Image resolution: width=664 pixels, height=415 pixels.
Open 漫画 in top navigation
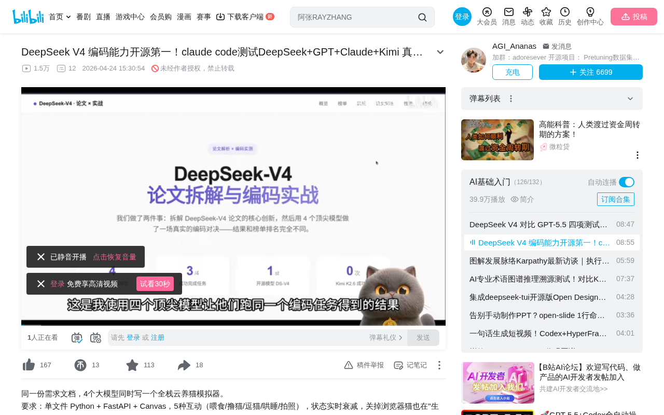point(184,17)
